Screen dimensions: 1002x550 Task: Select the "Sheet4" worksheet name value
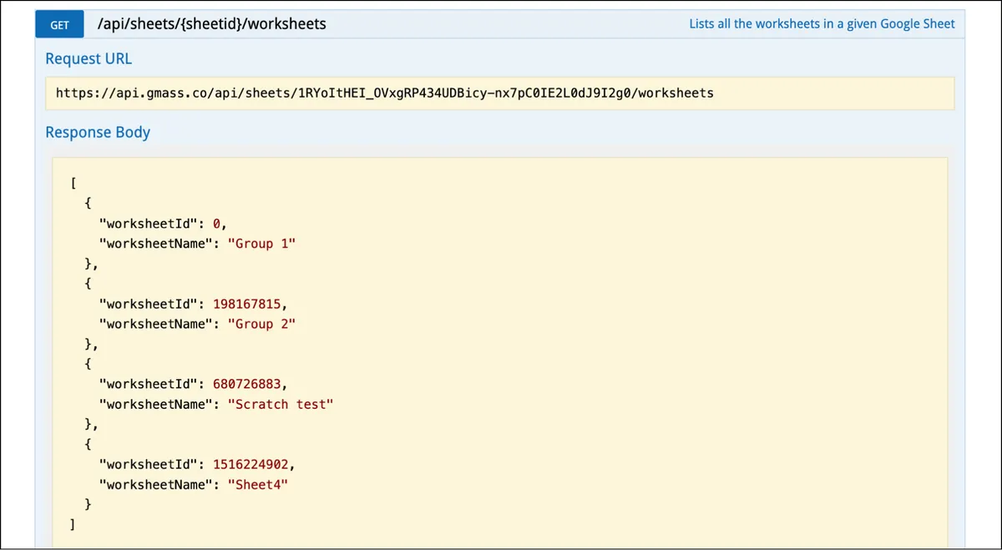tap(258, 484)
